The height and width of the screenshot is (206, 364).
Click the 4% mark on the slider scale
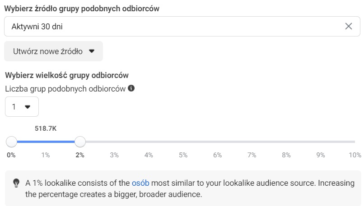tap(149, 155)
